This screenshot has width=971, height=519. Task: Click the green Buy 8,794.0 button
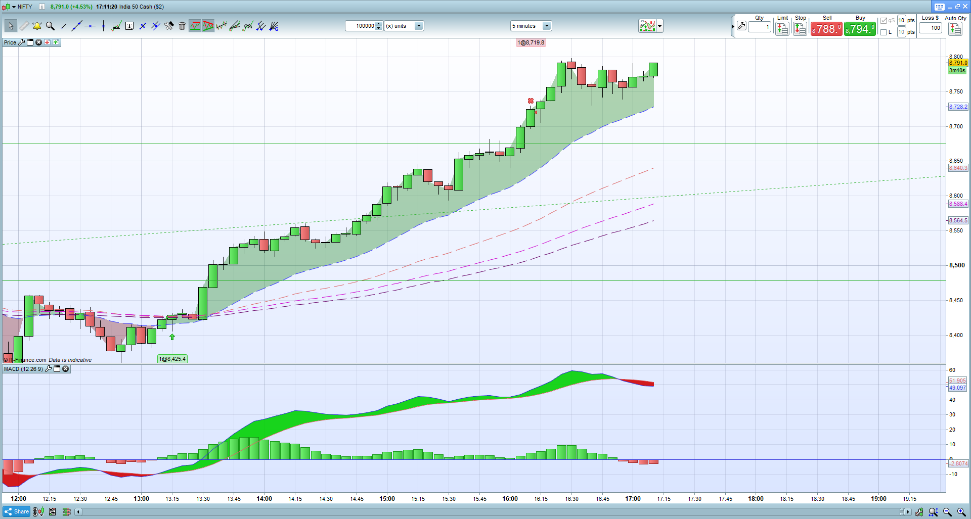click(860, 29)
